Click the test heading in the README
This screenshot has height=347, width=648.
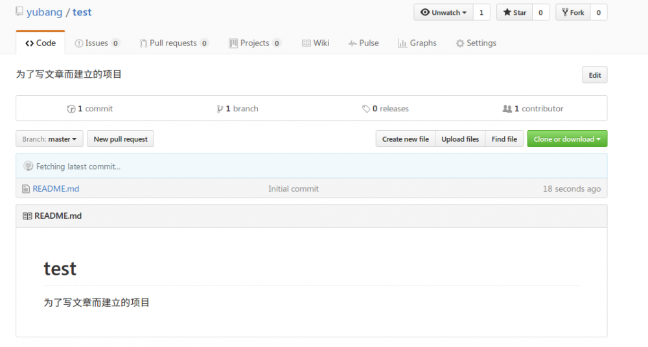click(x=60, y=269)
